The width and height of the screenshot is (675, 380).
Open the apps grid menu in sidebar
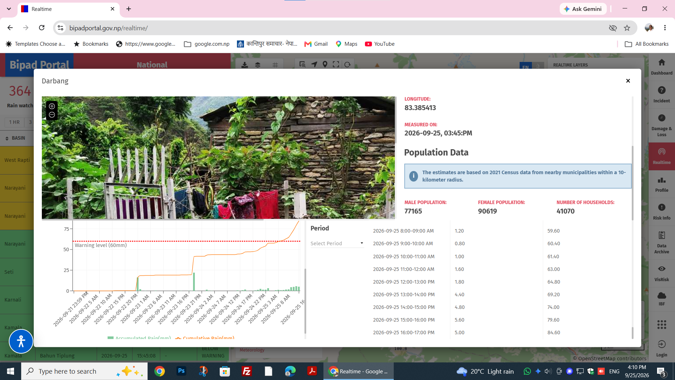662,324
